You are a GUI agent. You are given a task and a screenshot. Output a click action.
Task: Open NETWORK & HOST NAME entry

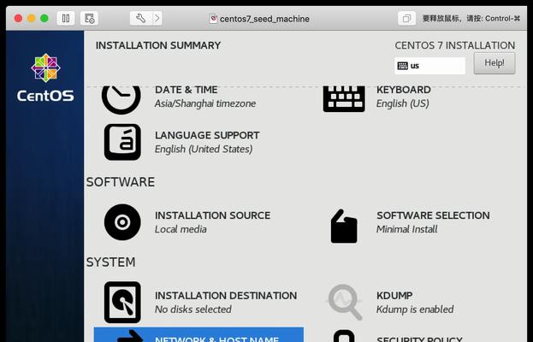[198, 335]
